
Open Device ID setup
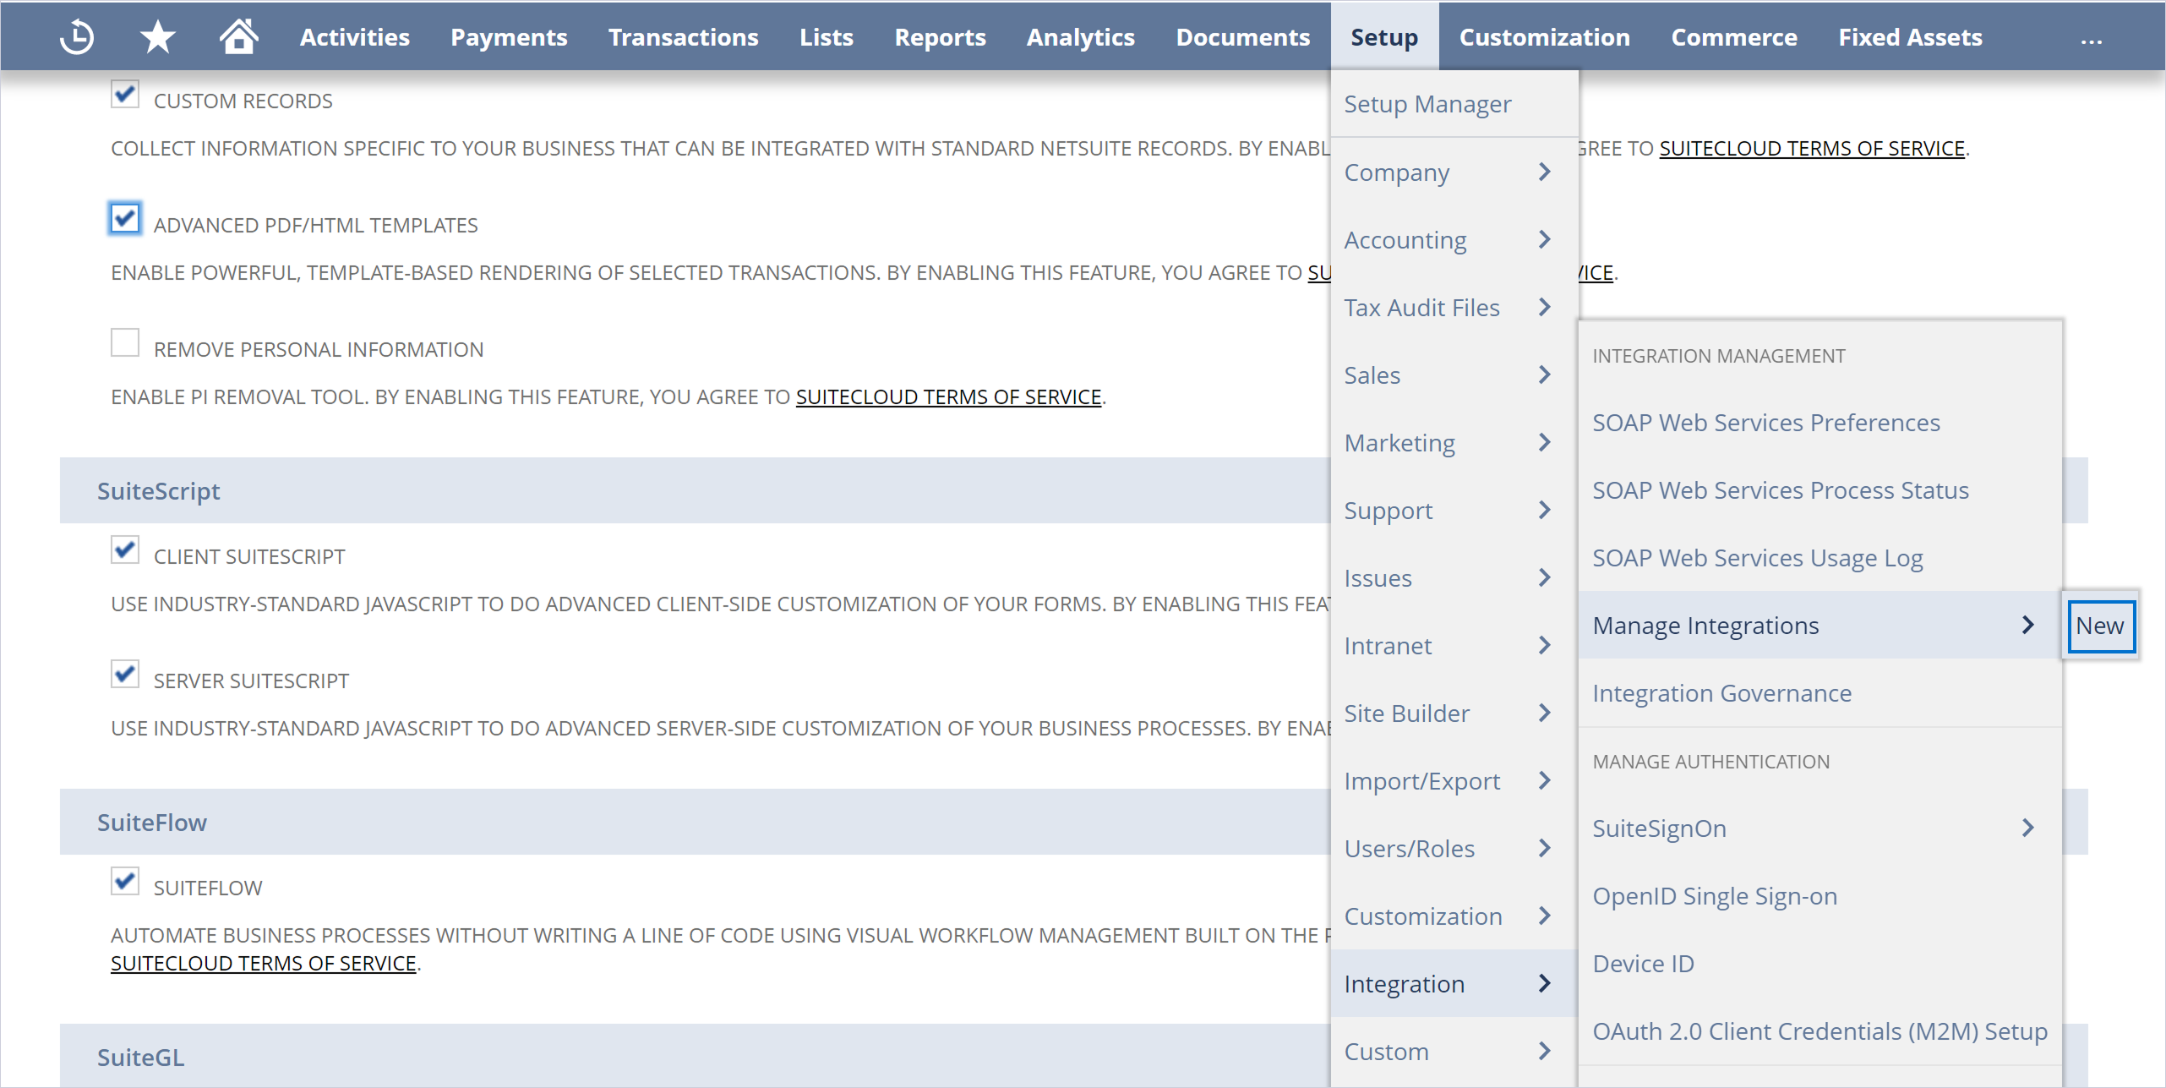tap(1820, 963)
